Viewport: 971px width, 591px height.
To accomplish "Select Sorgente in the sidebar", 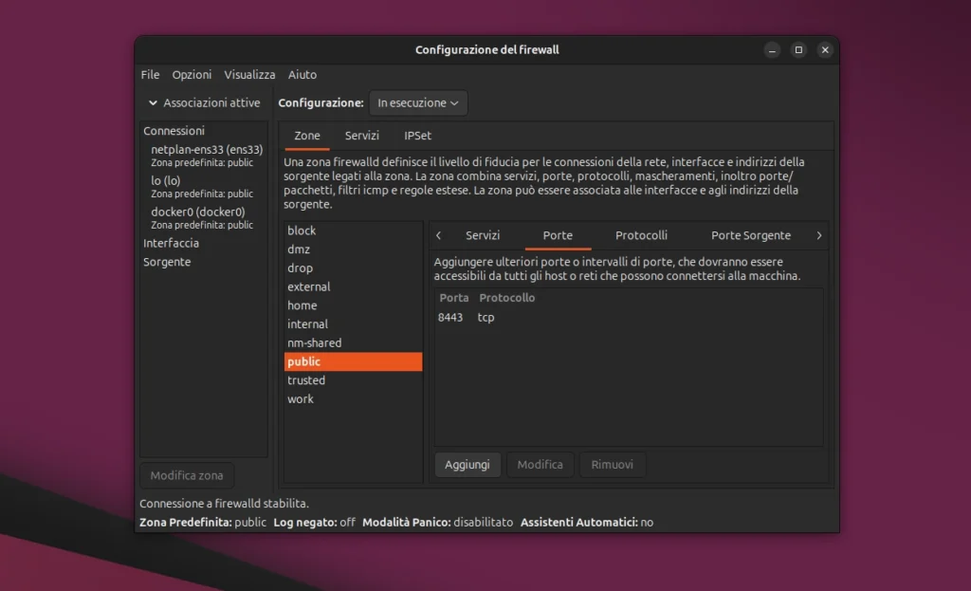I will [166, 262].
